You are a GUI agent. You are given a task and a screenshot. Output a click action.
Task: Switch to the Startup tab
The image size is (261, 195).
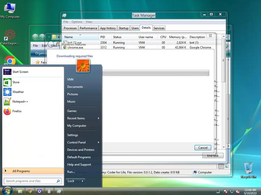coord(124,28)
